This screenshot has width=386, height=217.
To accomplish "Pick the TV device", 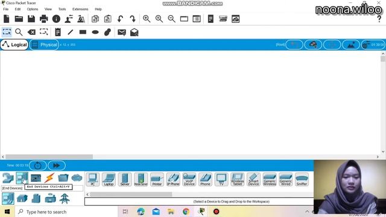I will 221,180.
